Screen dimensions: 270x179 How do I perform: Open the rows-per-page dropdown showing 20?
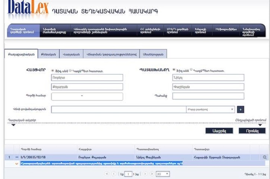click(163, 174)
